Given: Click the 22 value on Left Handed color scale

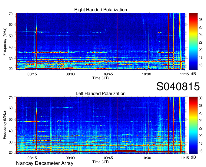Looking at the screenshot, I should coord(201,128).
